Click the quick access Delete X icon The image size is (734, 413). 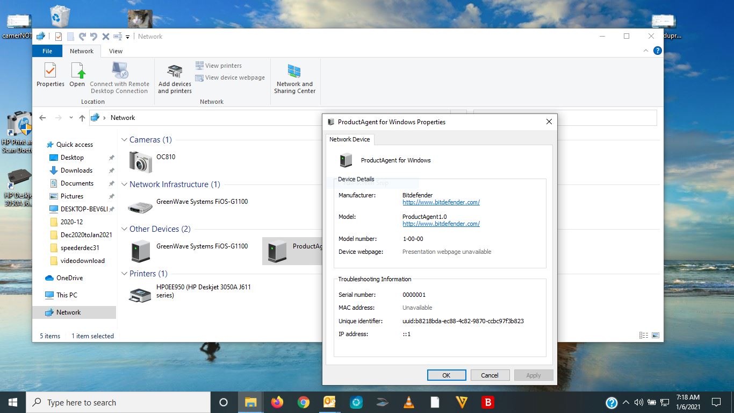[x=106, y=37]
